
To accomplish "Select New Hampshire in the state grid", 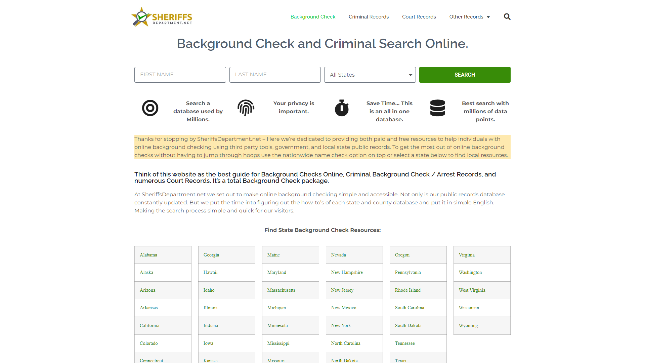I will [347, 273].
